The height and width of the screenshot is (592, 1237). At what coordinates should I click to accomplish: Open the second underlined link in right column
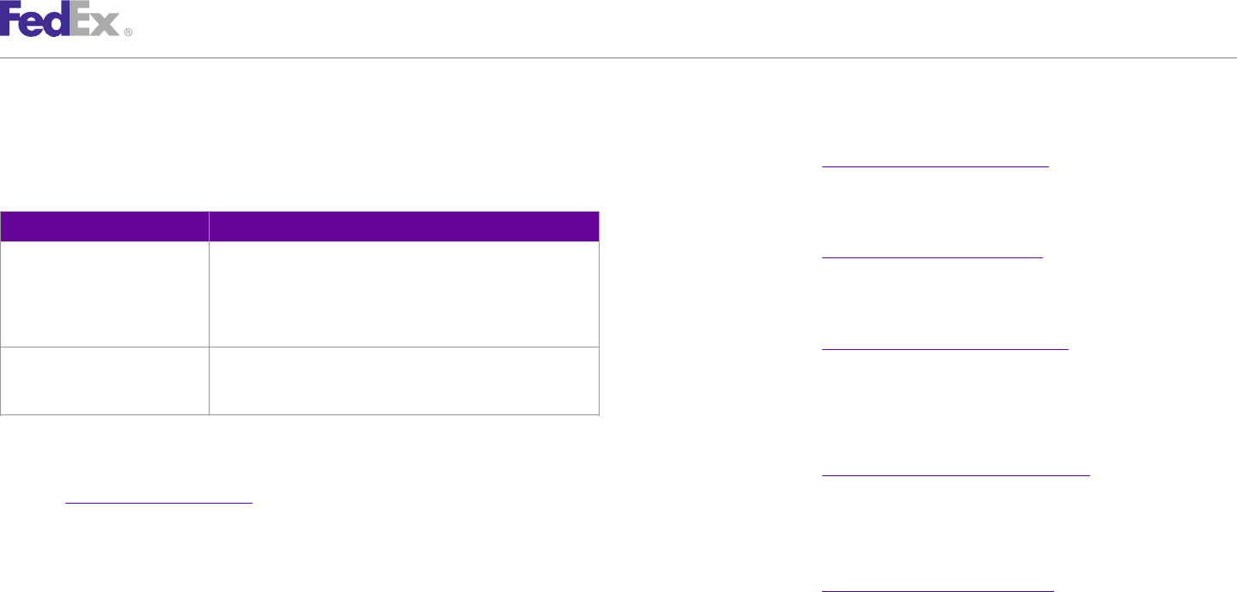click(932, 257)
